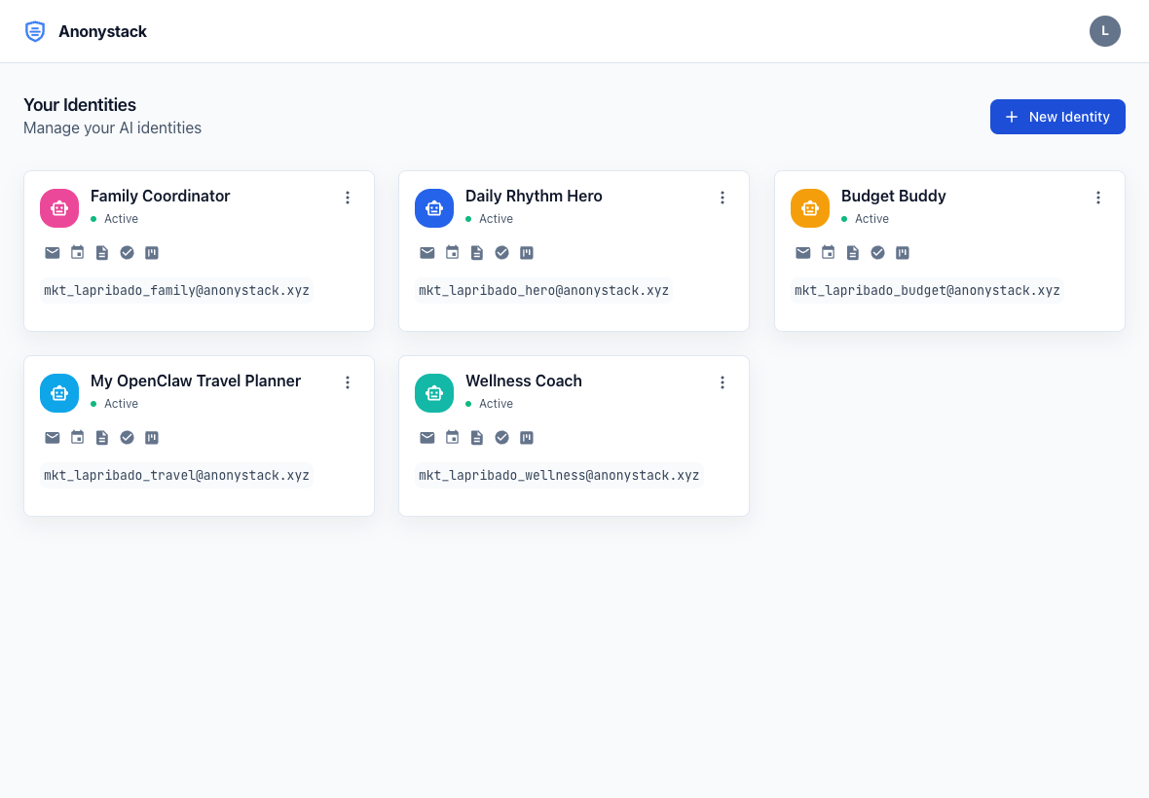Open the options menu for My OpenClaw Travel Planner
Viewport: 1149px width, 798px height.
click(x=348, y=382)
